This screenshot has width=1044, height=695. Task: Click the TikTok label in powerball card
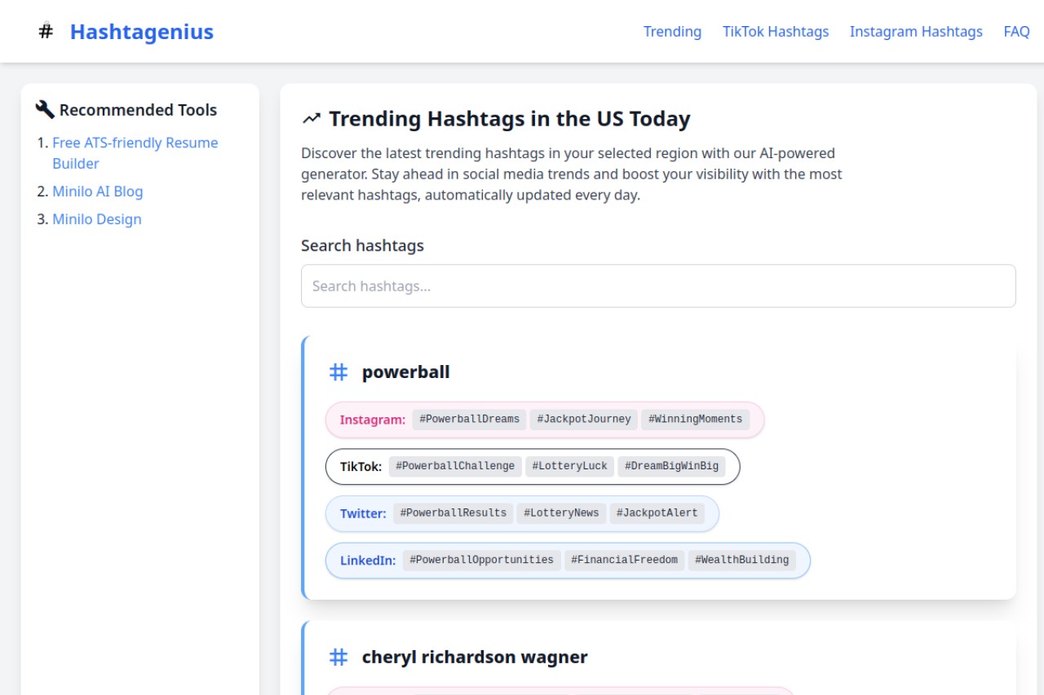(361, 467)
